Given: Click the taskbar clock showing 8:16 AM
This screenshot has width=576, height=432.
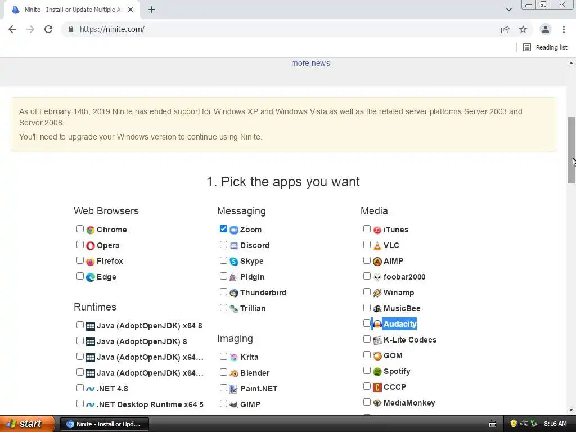Looking at the screenshot, I should [555, 424].
